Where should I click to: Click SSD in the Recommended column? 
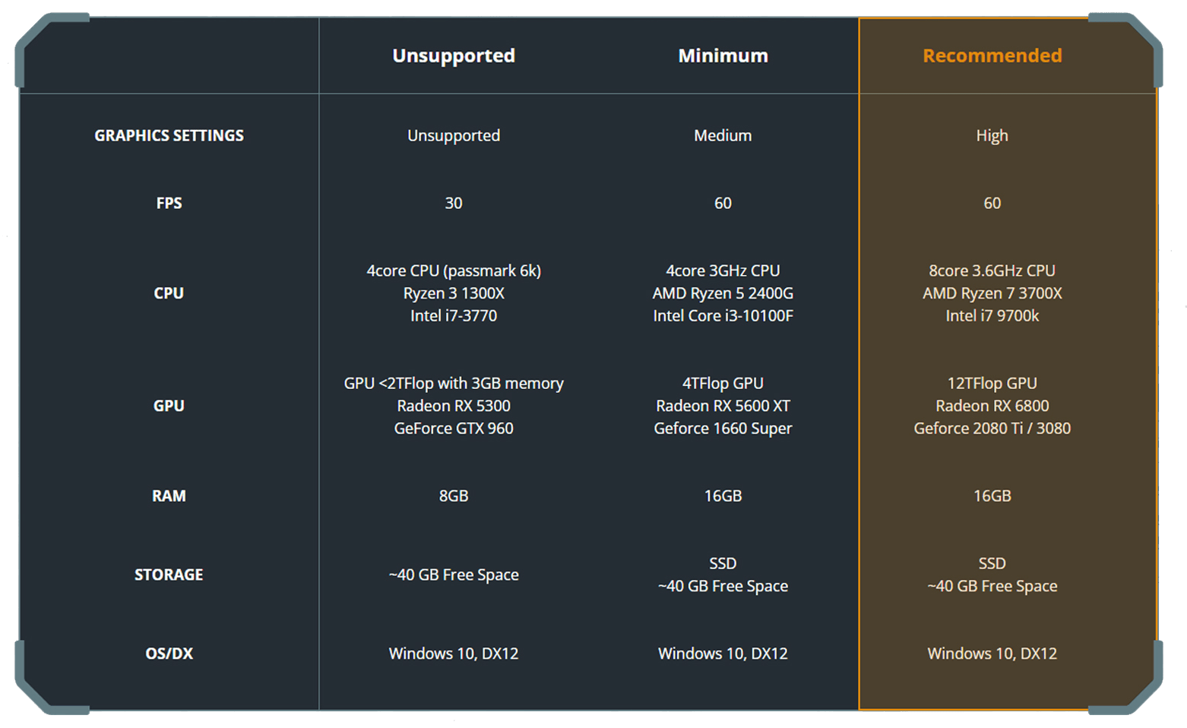[x=992, y=564]
